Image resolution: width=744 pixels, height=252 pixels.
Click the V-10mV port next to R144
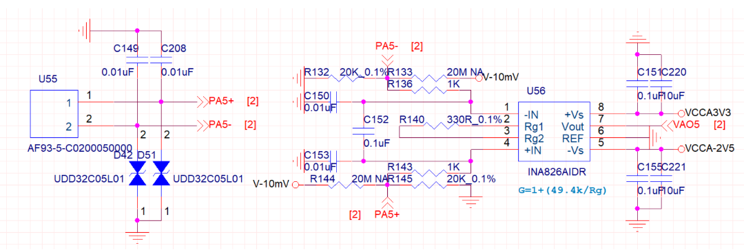pos(295,185)
